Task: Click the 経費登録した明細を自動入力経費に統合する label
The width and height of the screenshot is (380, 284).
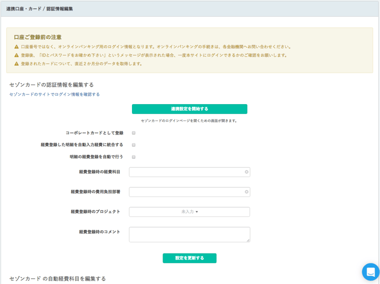Action: (x=82, y=144)
